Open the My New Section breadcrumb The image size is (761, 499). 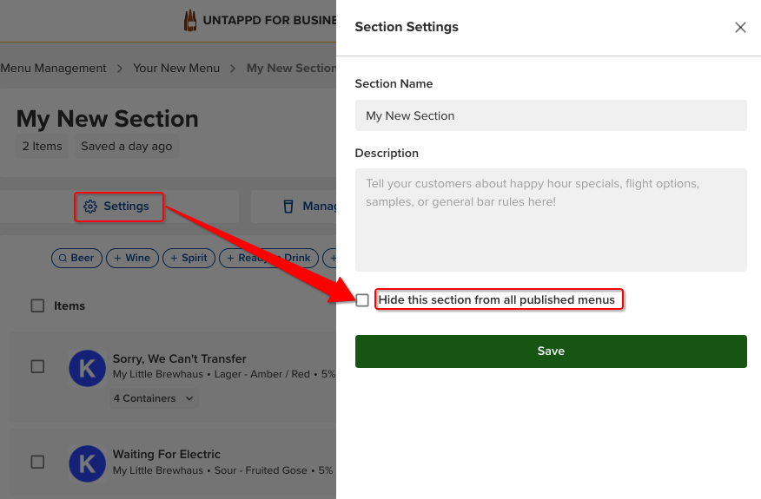click(x=290, y=68)
